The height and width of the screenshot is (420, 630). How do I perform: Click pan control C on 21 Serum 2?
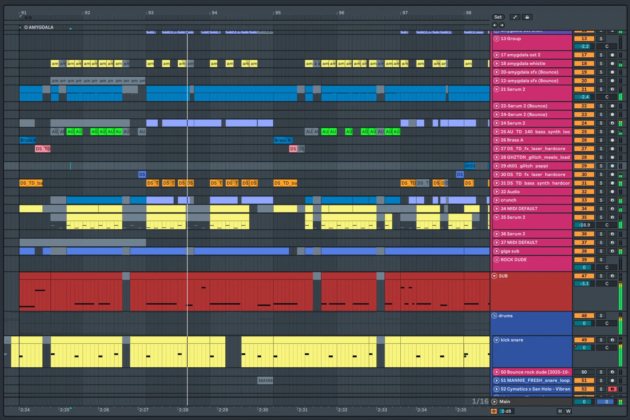[x=607, y=97]
